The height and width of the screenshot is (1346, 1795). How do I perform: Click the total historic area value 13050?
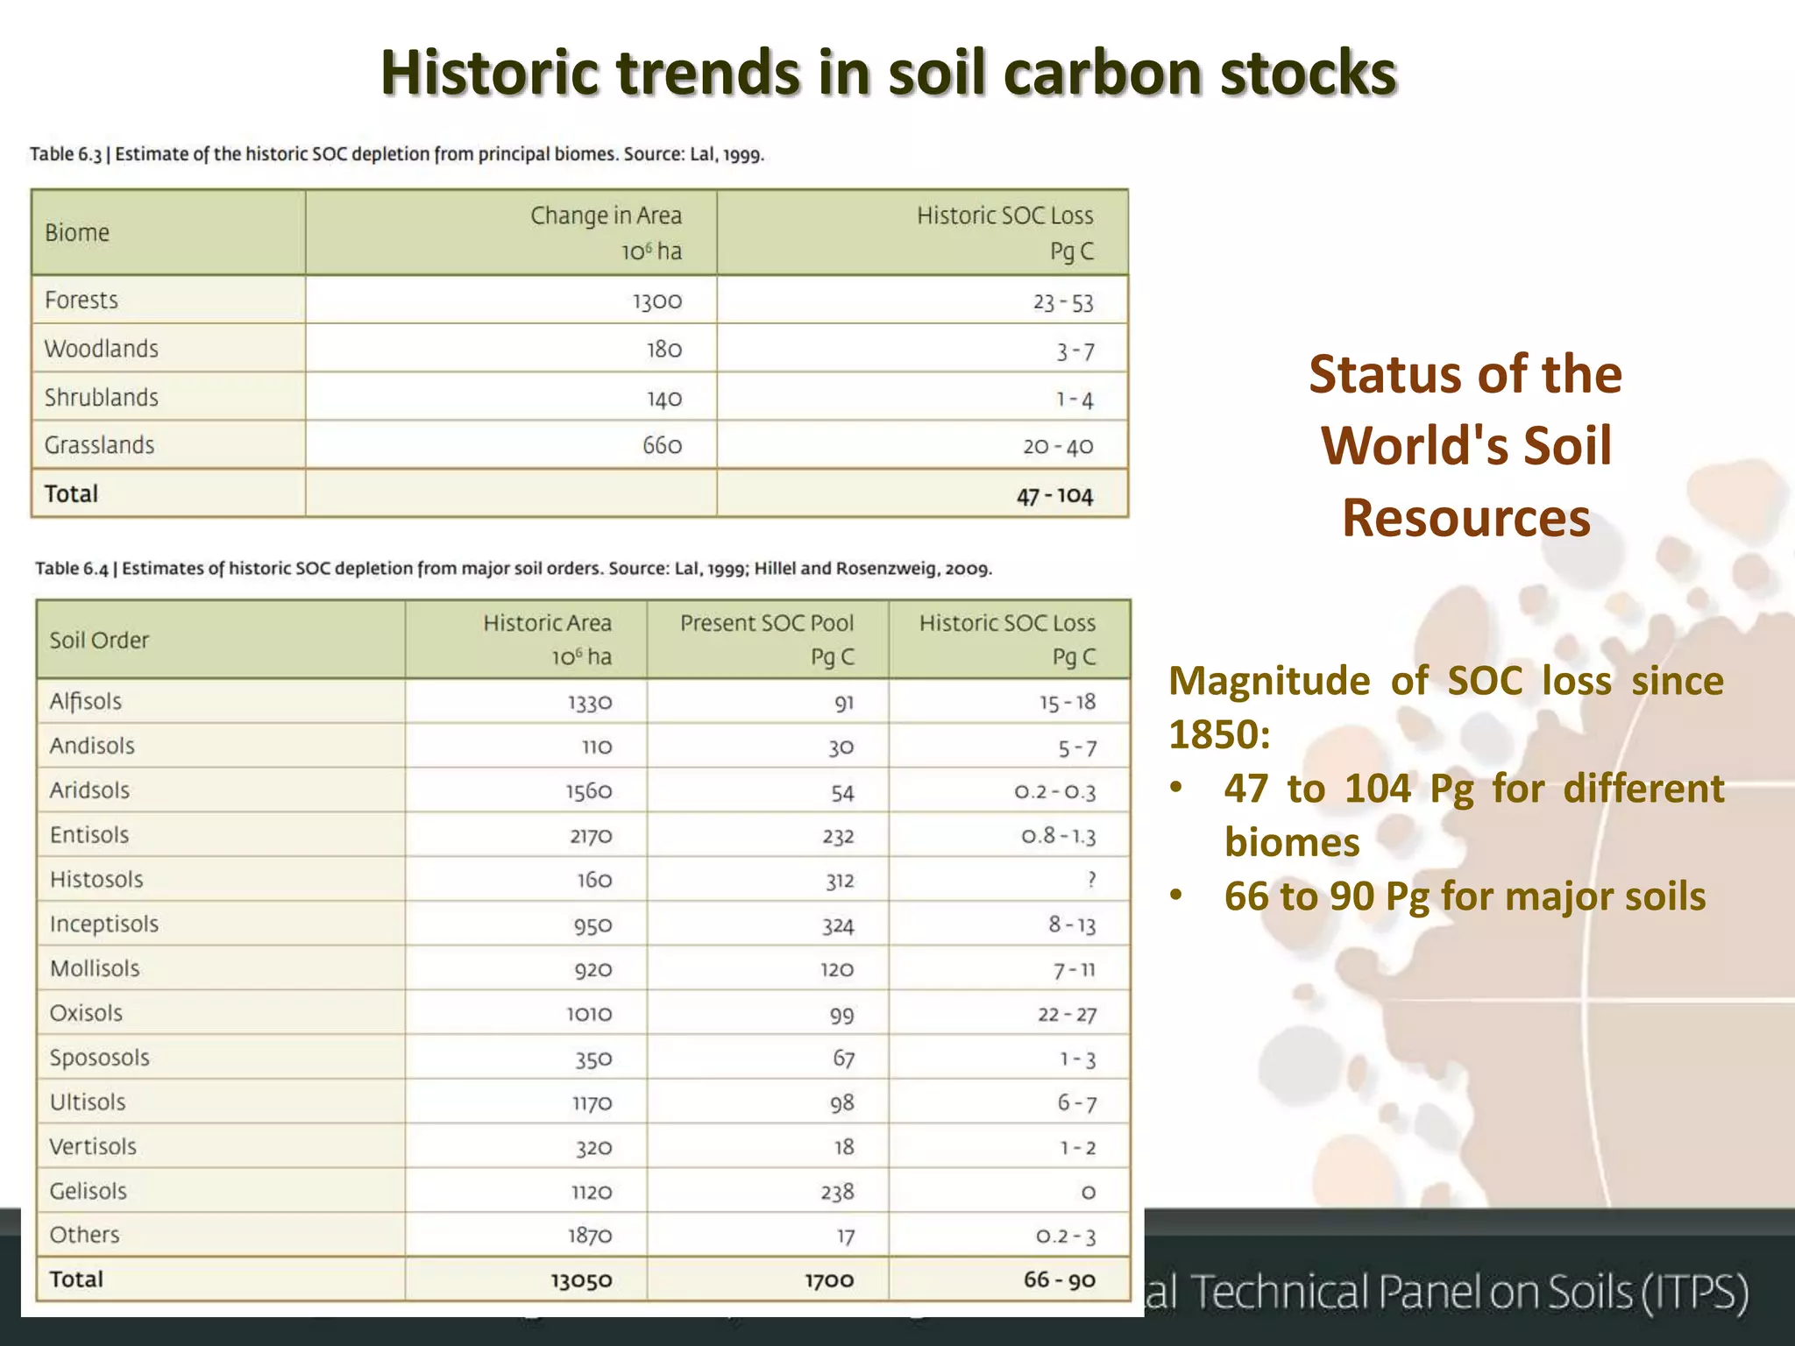click(x=581, y=1280)
